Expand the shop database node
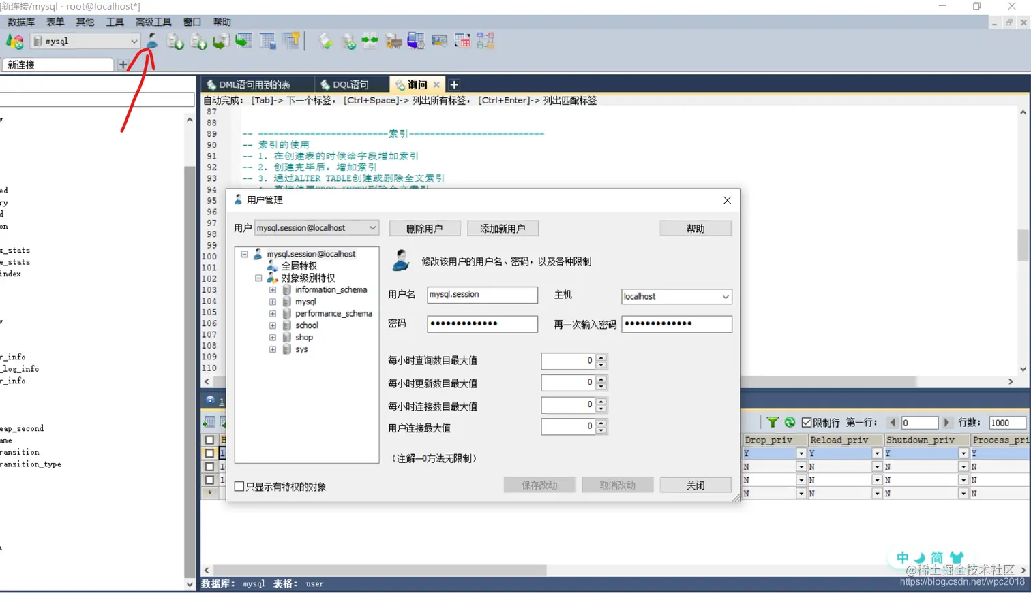 point(273,338)
